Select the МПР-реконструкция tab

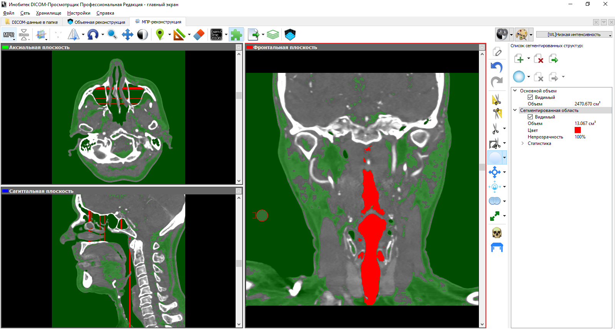pyautogui.click(x=158, y=22)
